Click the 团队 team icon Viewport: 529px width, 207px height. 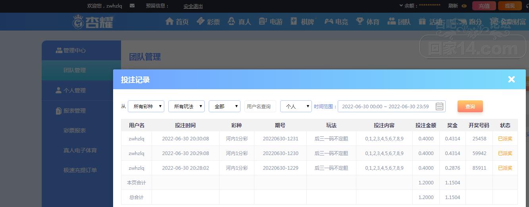click(x=392, y=21)
